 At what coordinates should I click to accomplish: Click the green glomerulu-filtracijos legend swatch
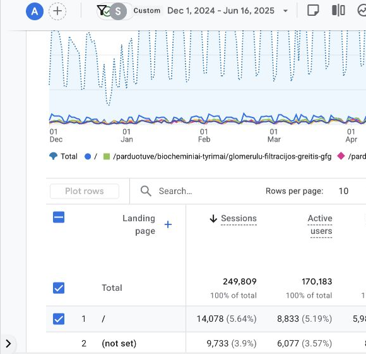[x=107, y=156]
